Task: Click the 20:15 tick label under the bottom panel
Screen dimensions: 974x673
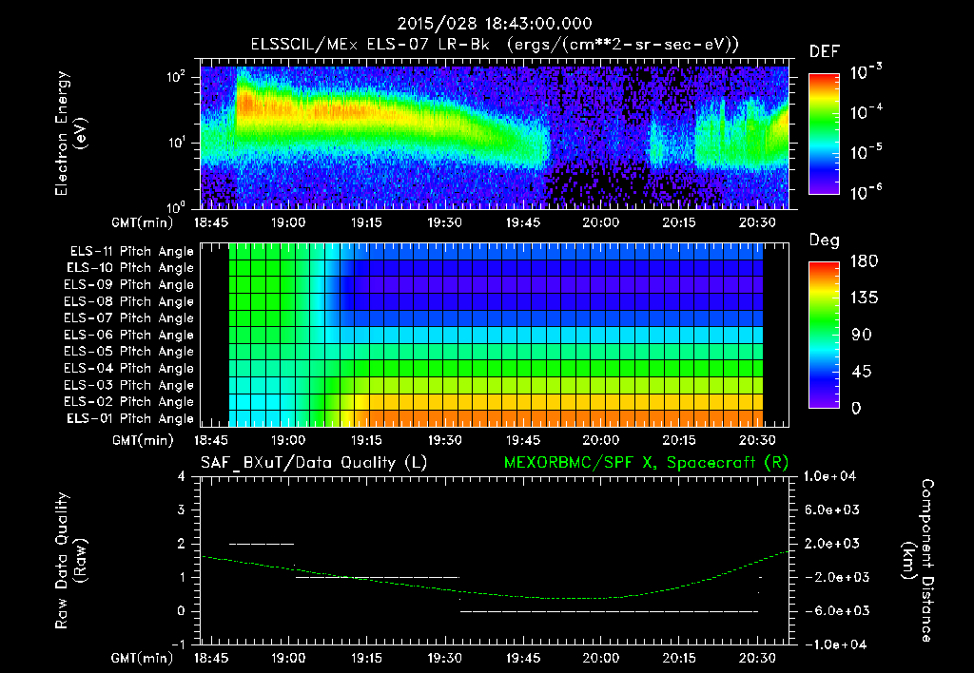Action: [679, 658]
